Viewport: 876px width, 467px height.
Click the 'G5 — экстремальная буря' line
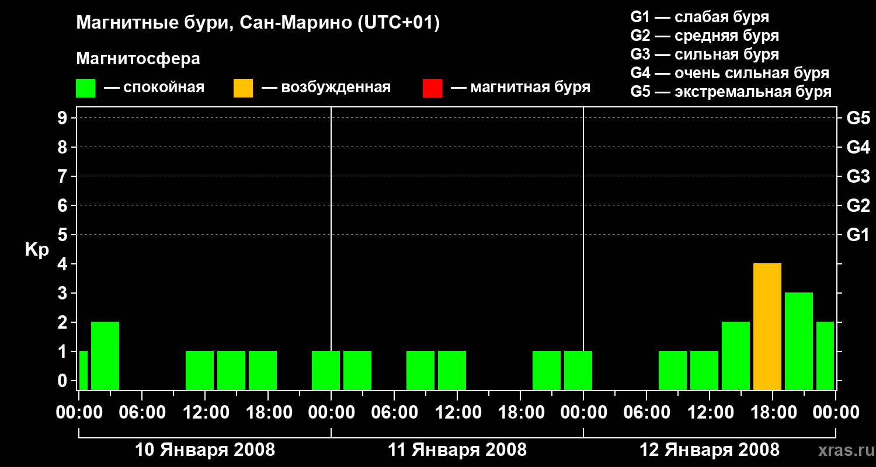pos(731,92)
